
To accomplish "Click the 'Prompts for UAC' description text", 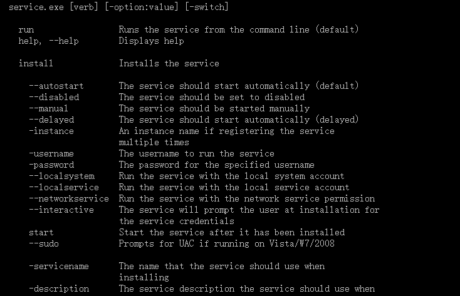I will 157,244.
